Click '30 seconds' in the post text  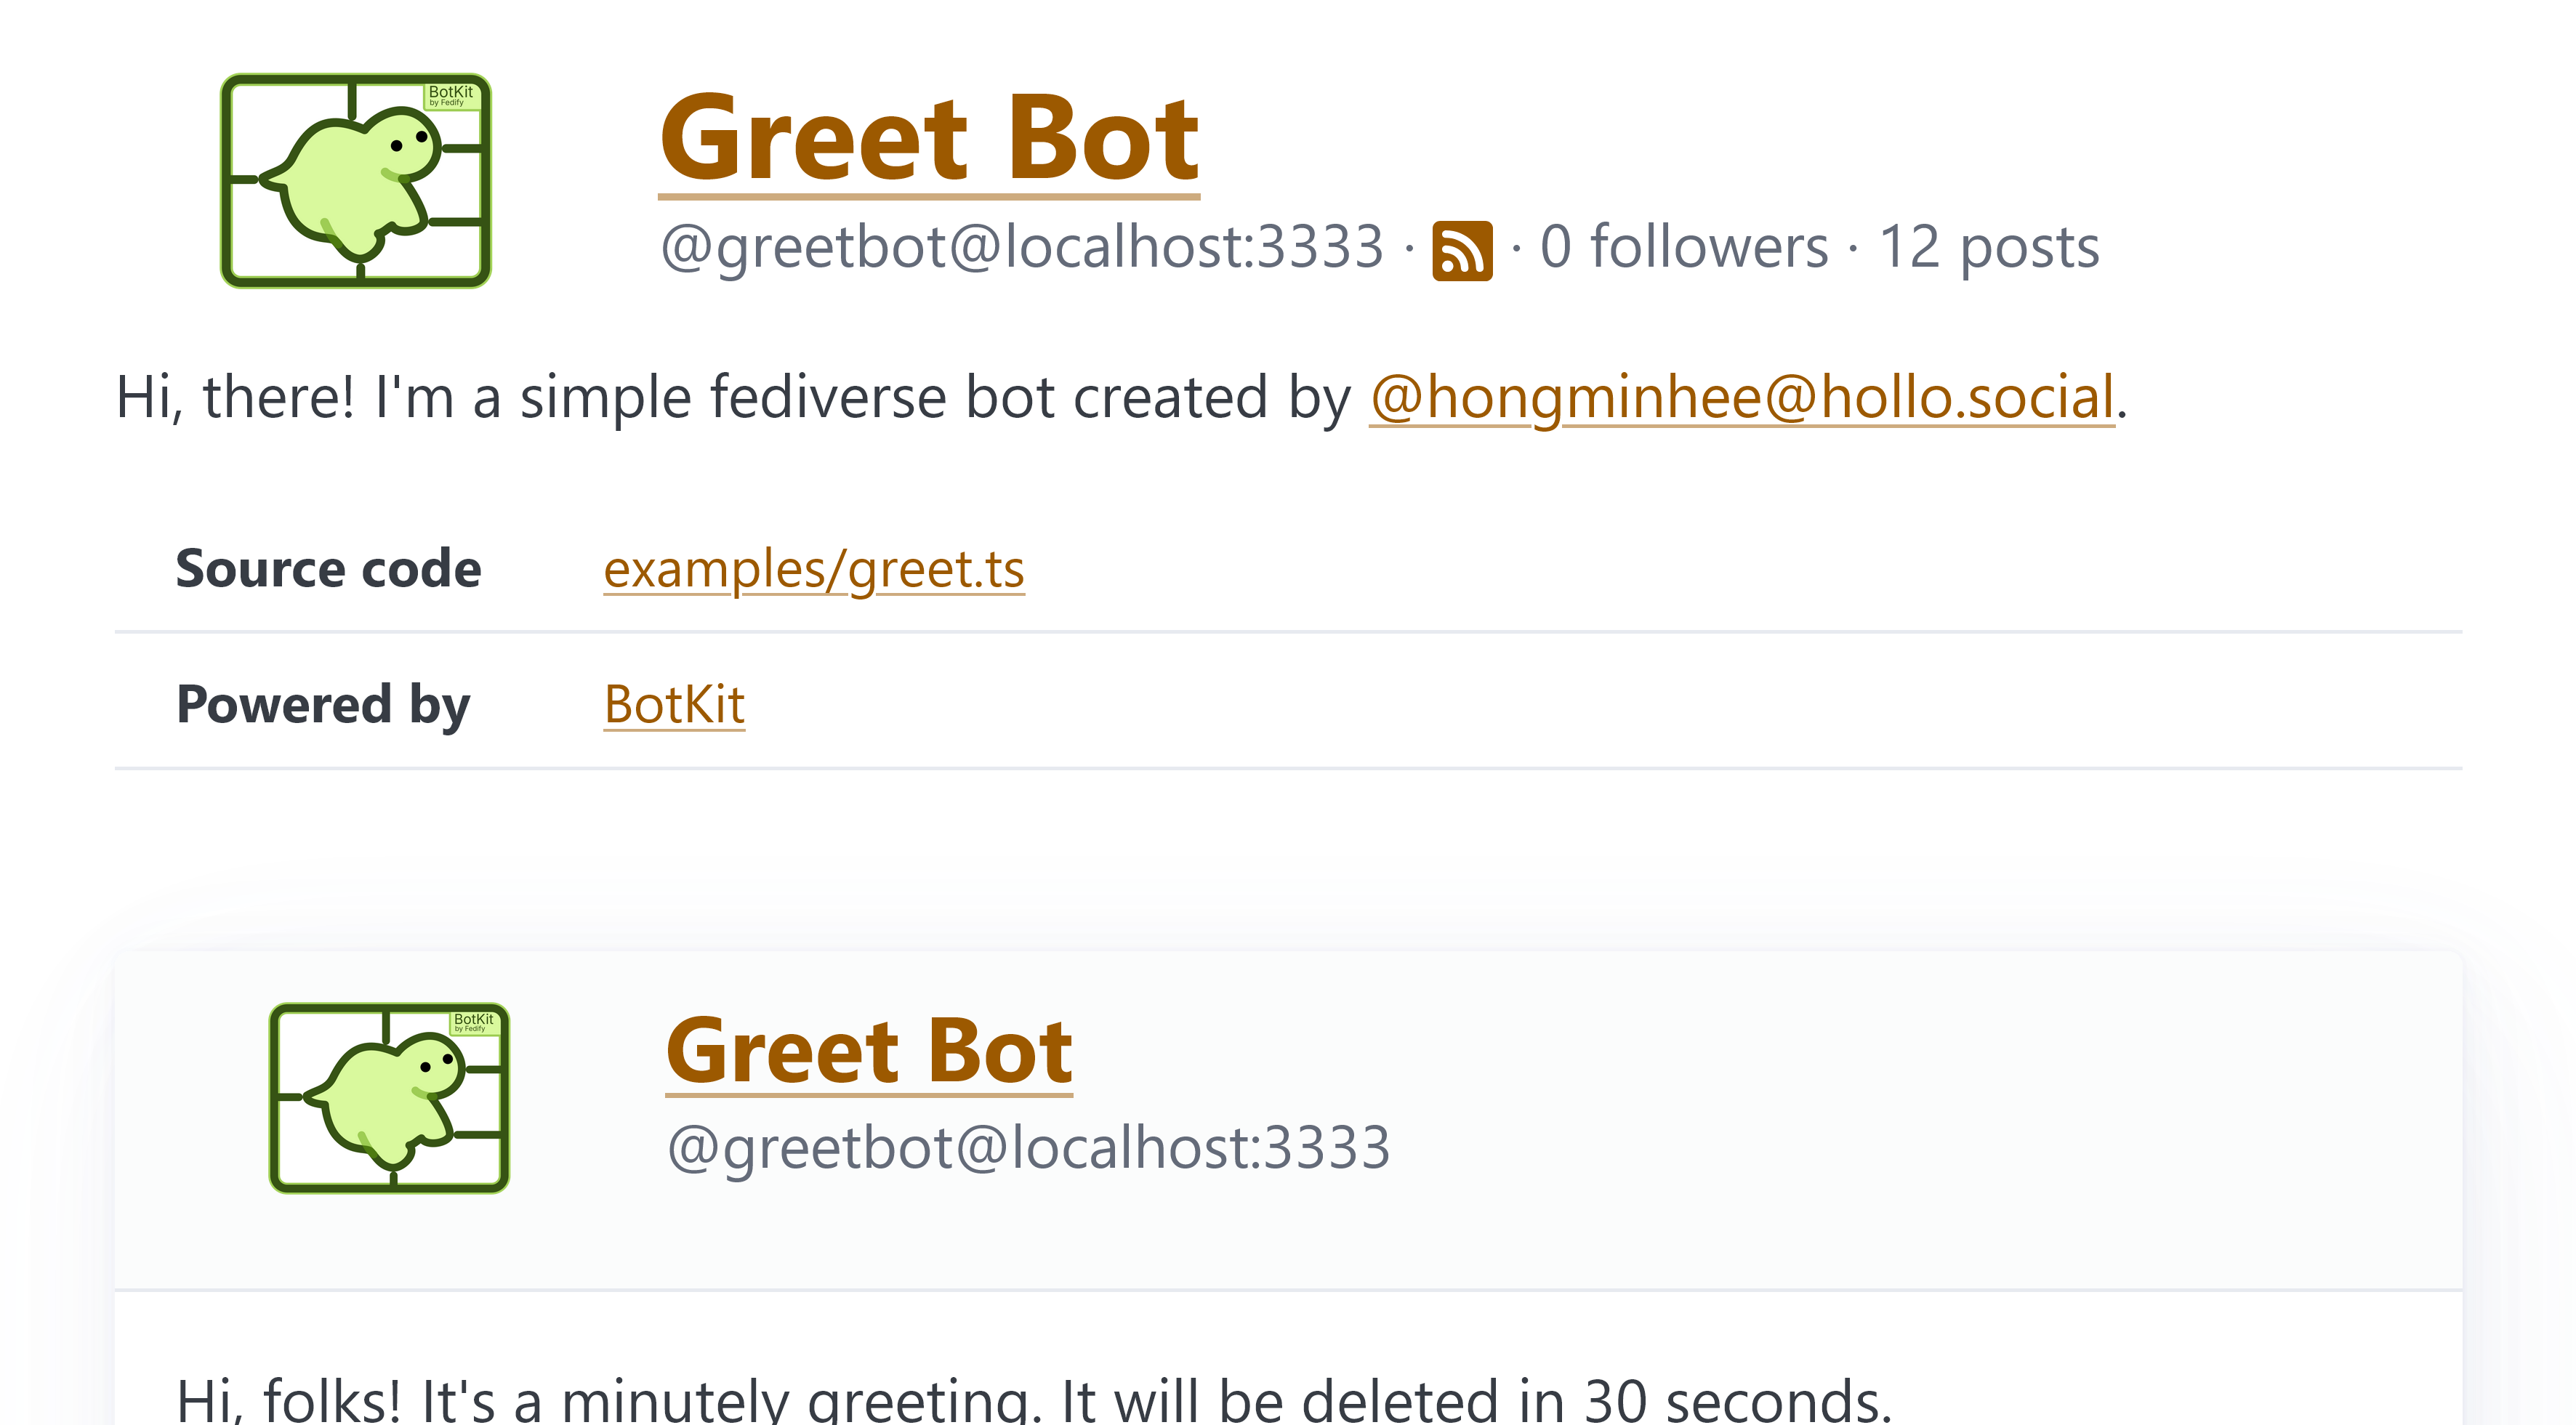1738,1400
